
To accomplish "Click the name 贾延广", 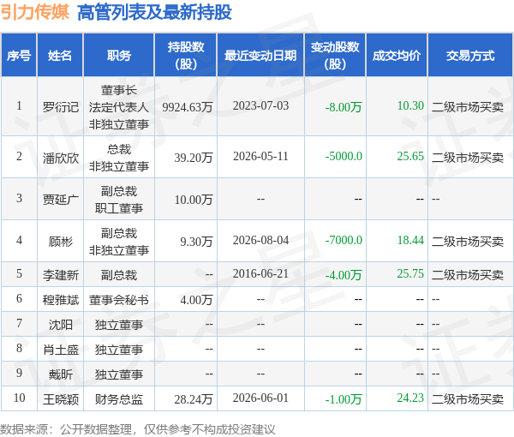I will click(x=61, y=200).
